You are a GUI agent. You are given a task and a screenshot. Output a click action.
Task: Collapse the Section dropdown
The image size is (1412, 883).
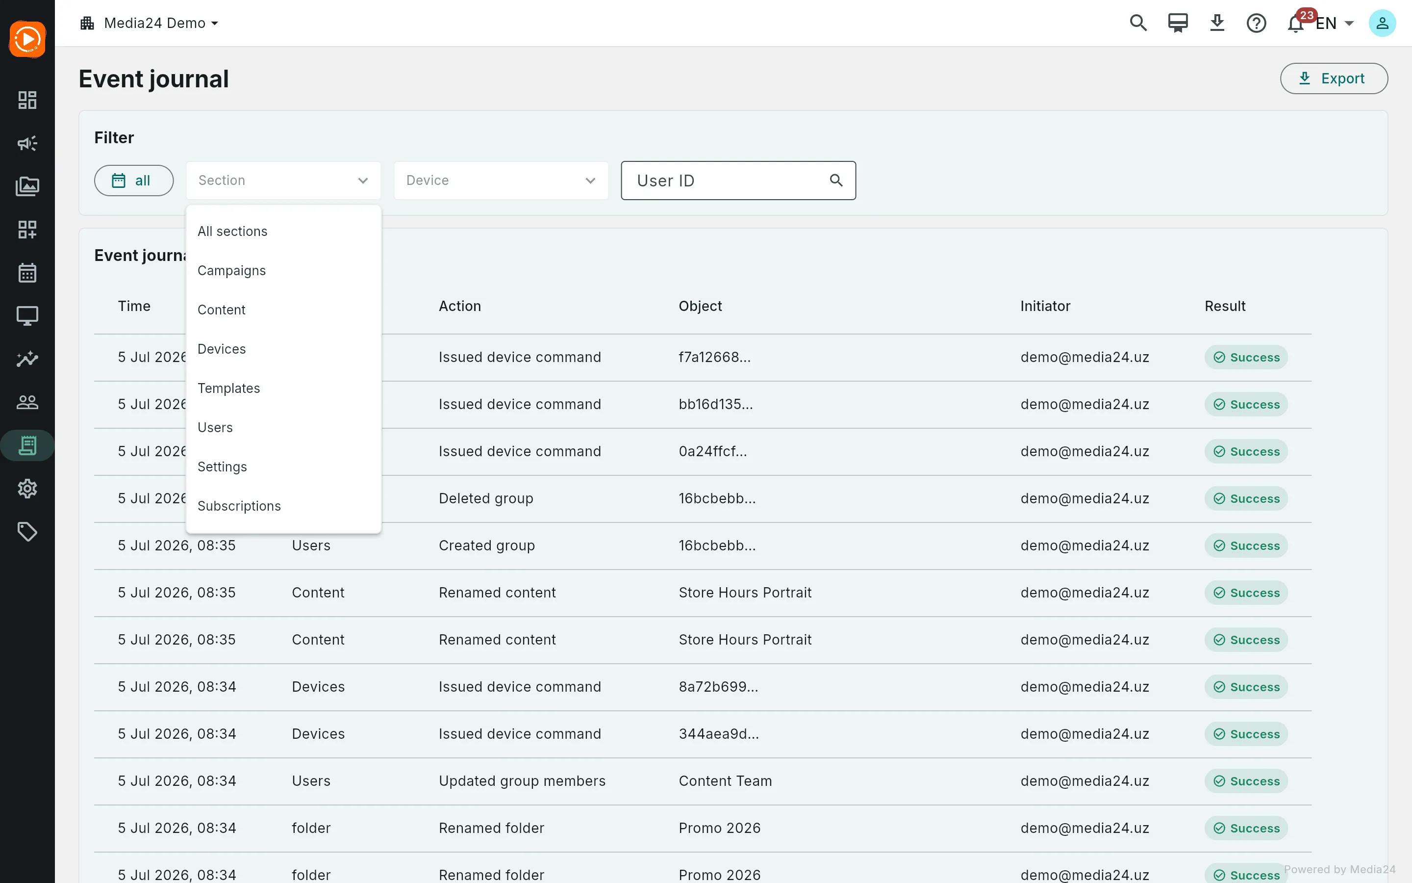tap(283, 181)
